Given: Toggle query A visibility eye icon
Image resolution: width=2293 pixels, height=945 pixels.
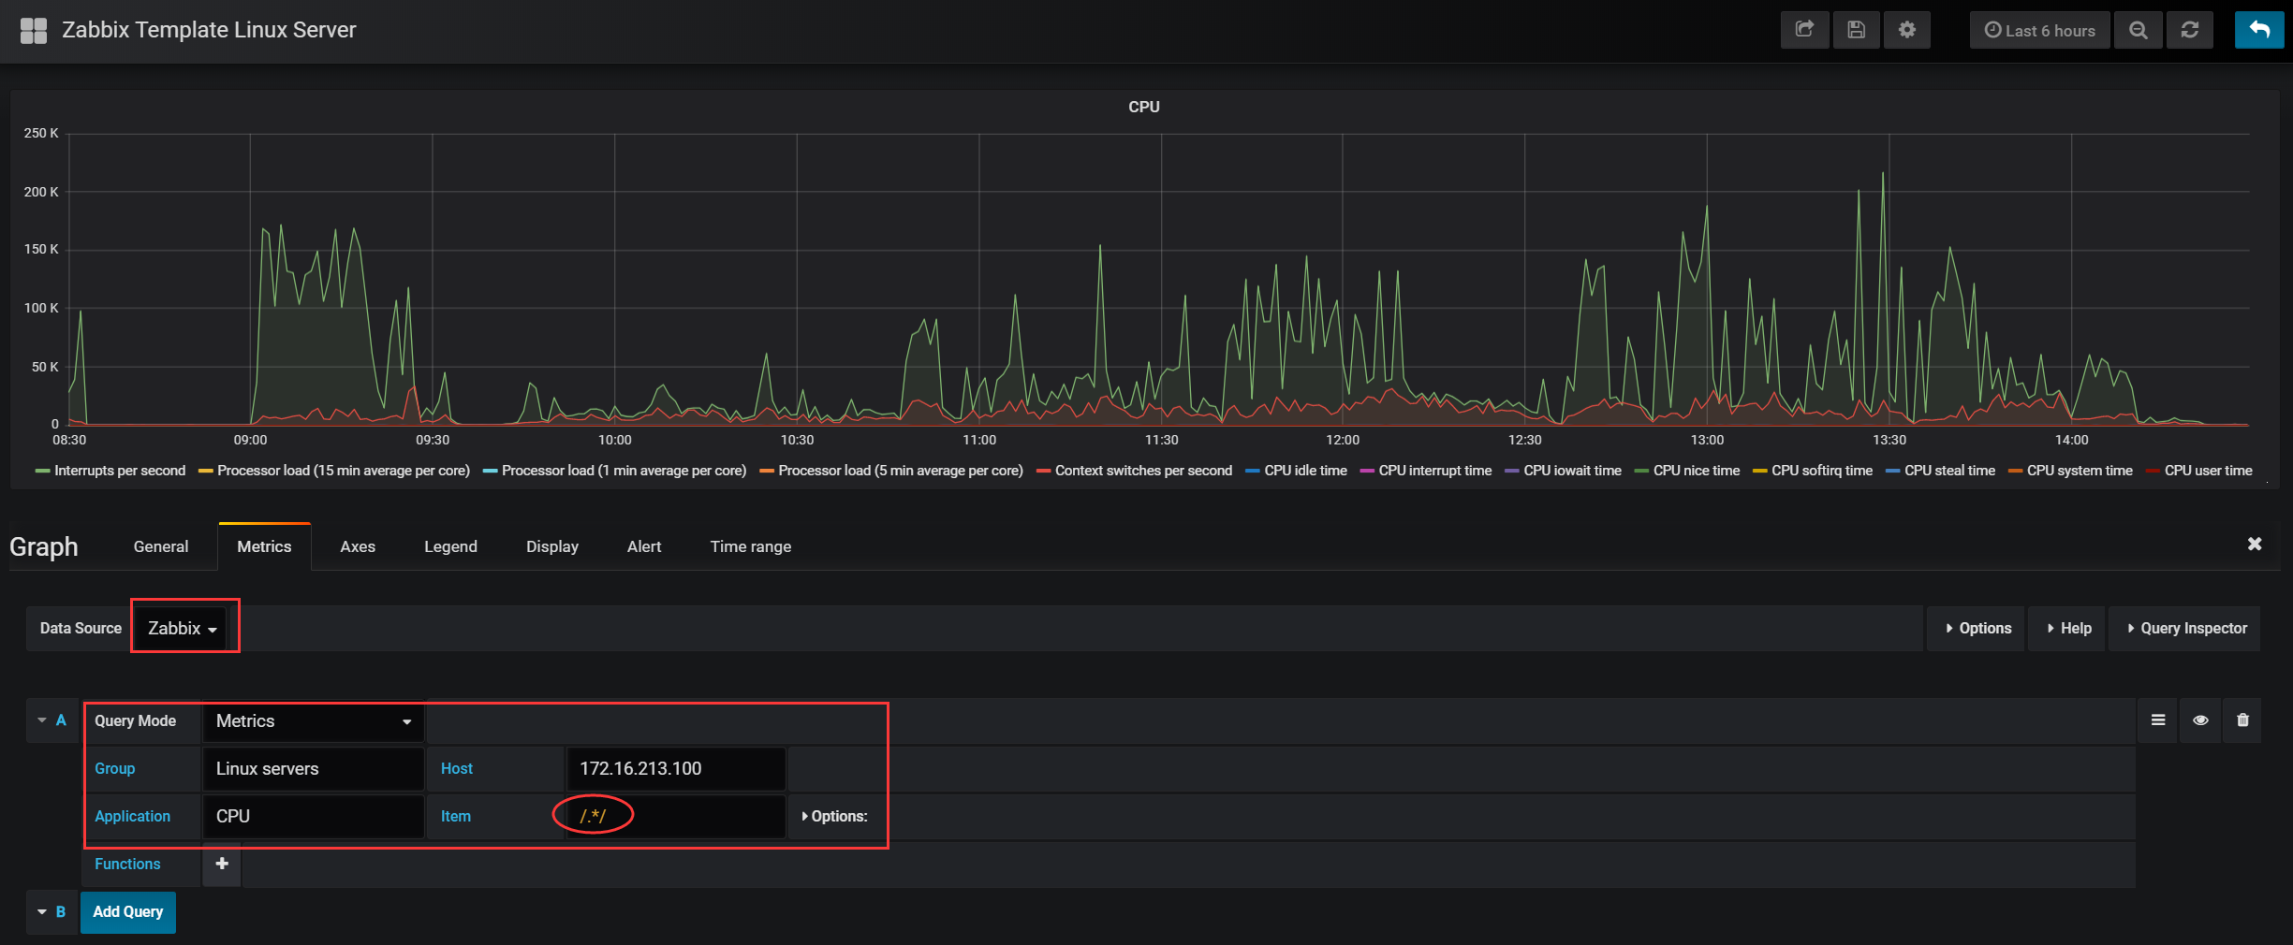Looking at the screenshot, I should [2200, 720].
